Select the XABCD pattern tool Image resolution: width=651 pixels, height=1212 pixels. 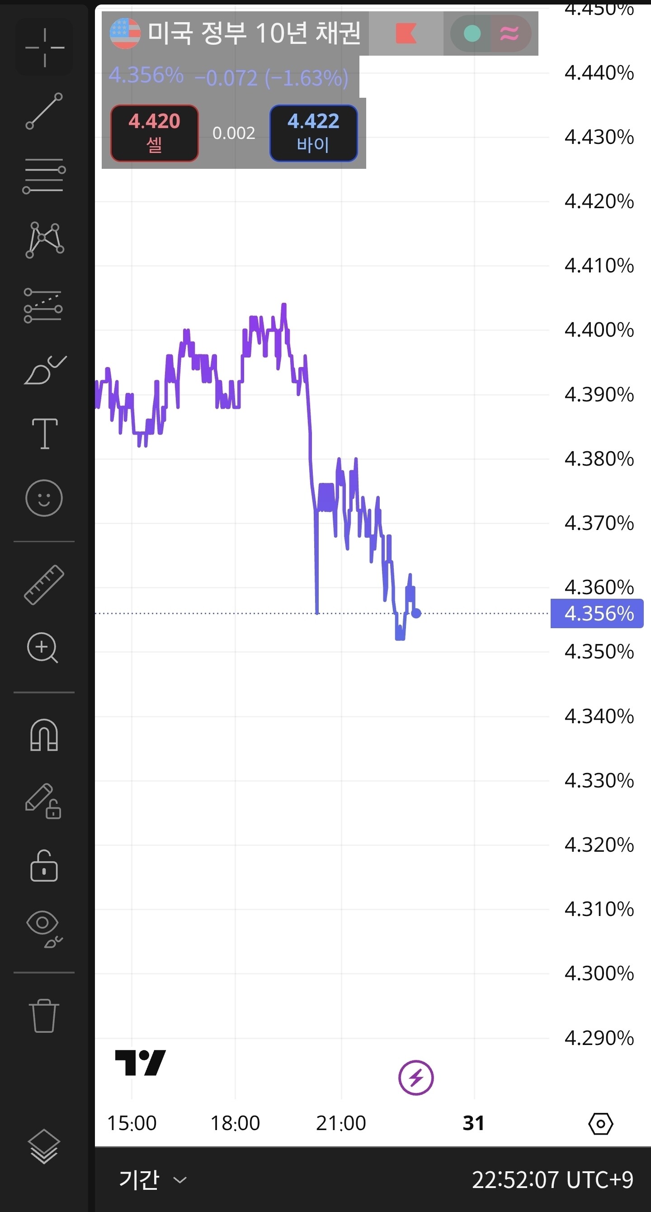pos(44,240)
